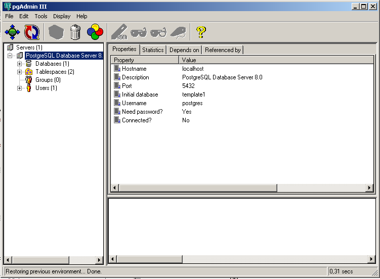Open the Display menu
The width and height of the screenshot is (380, 279).
(62, 16)
